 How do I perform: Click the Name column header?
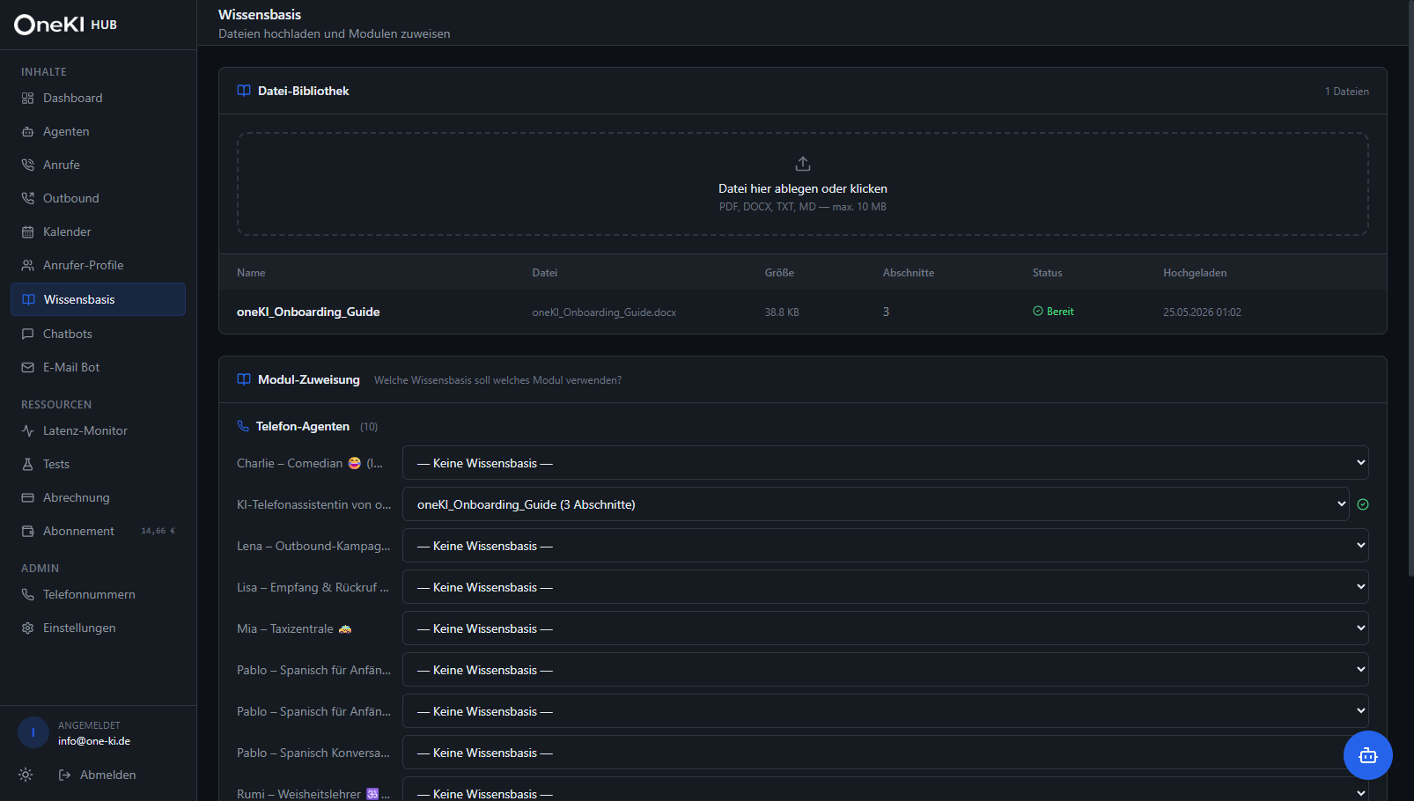[x=251, y=273]
